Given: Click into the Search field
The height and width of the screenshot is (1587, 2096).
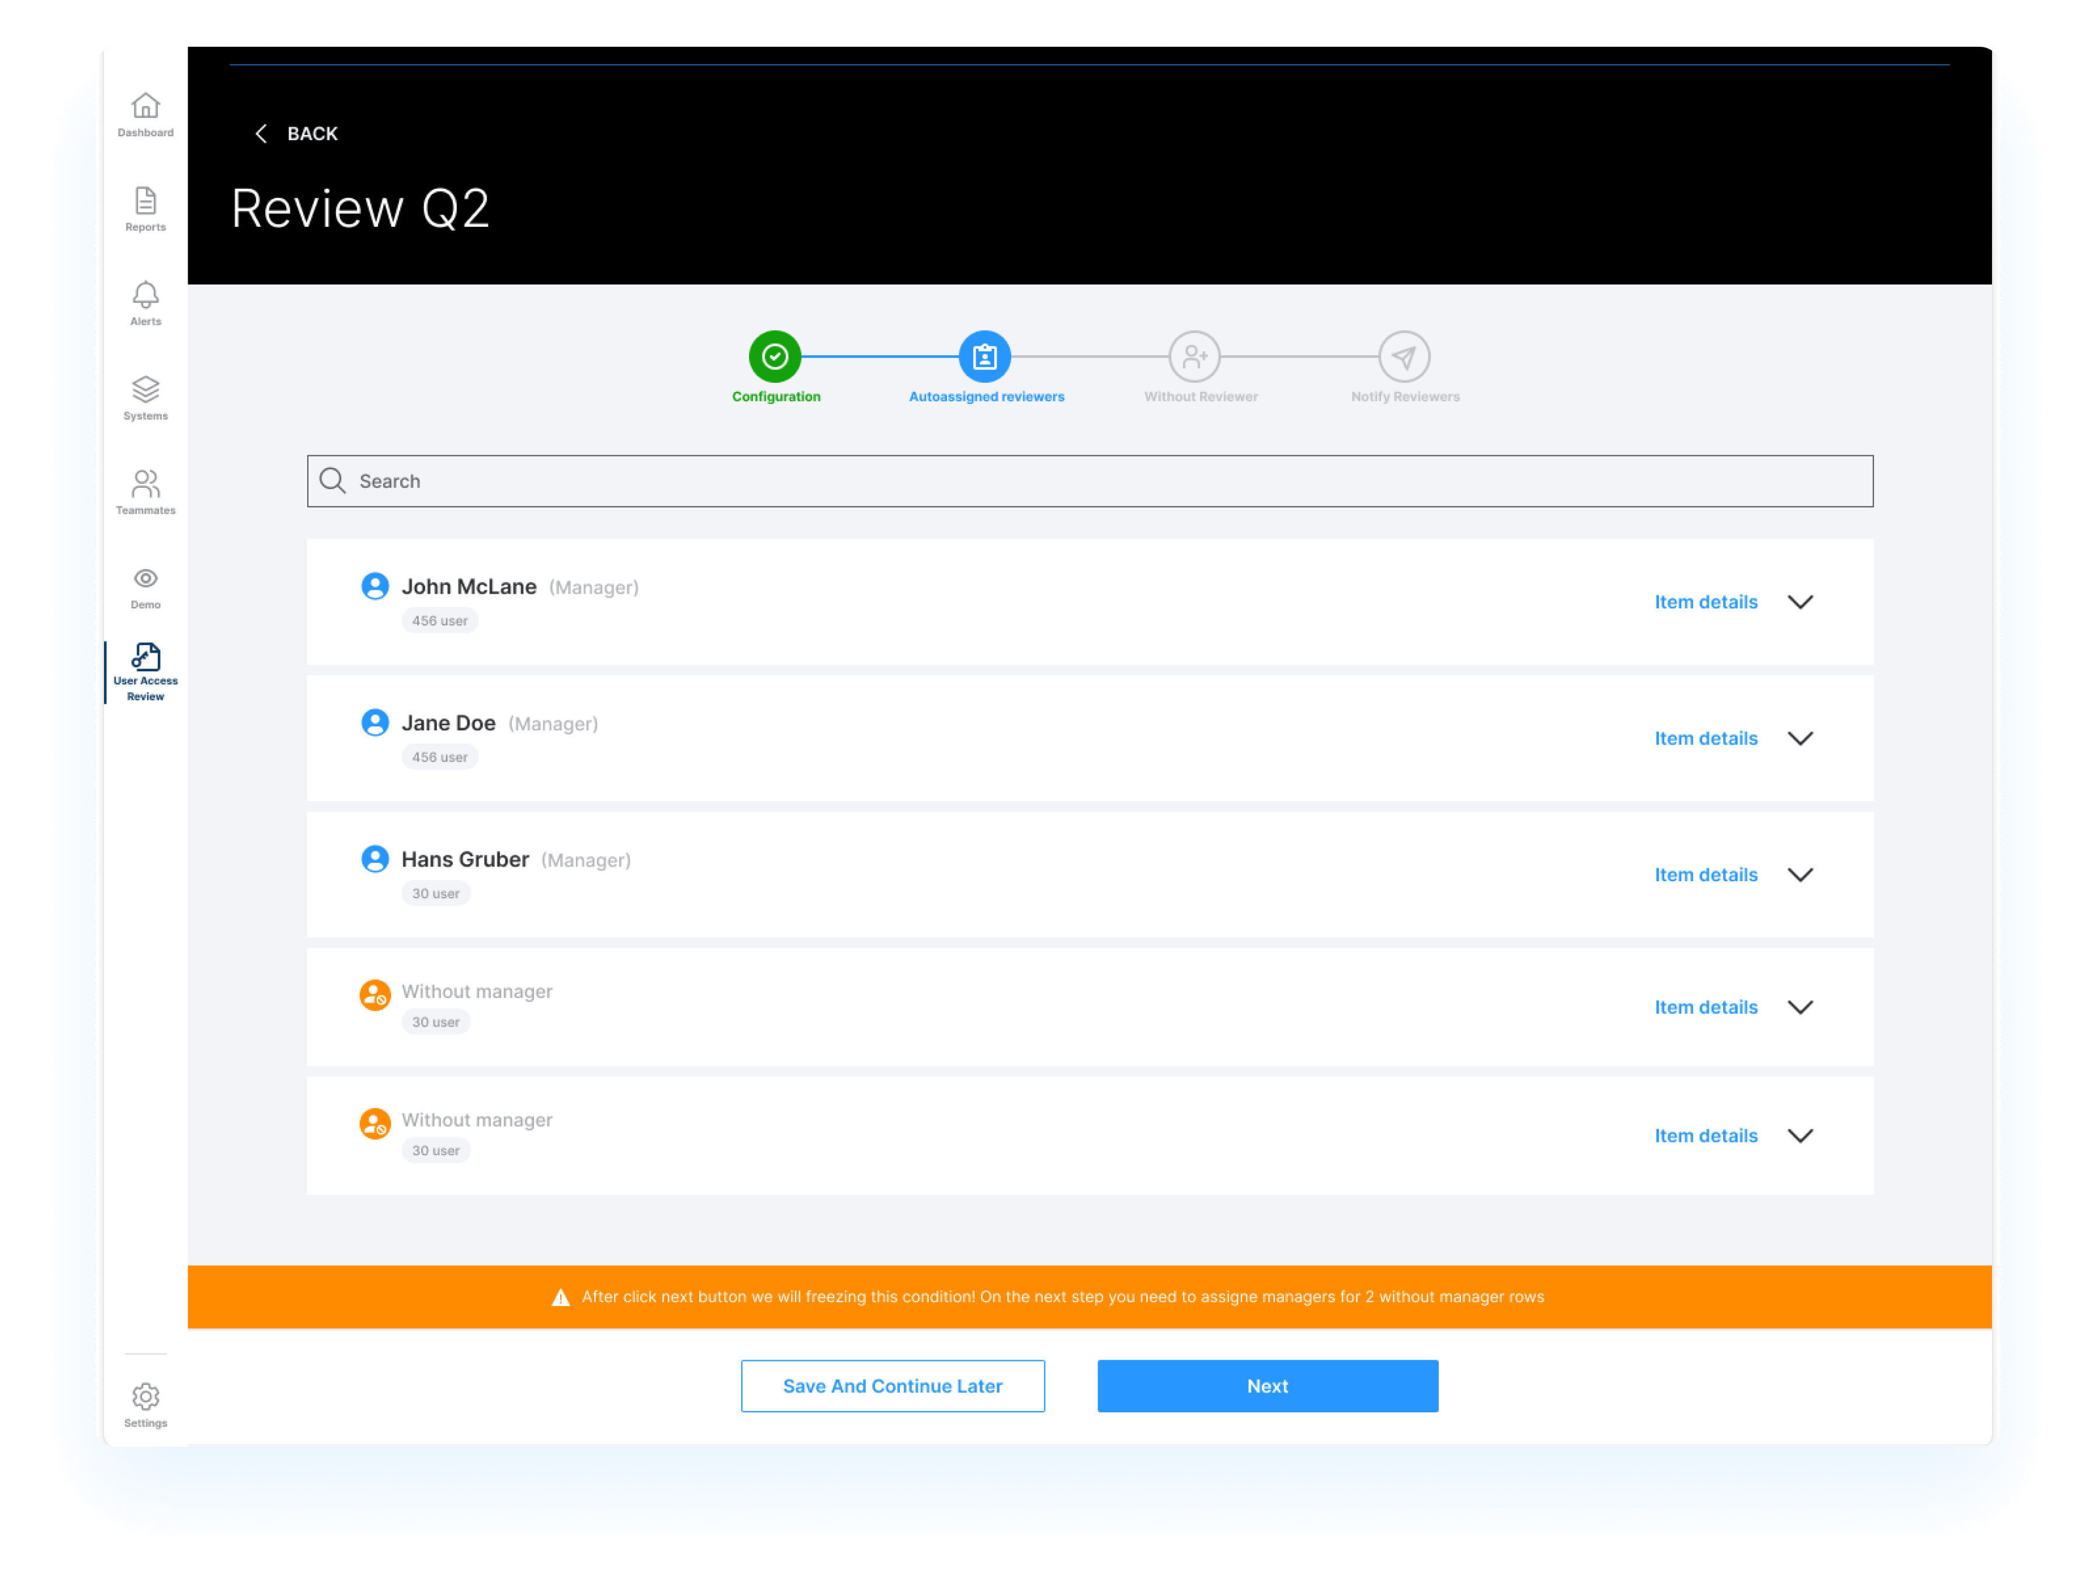Looking at the screenshot, I should pos(1089,481).
